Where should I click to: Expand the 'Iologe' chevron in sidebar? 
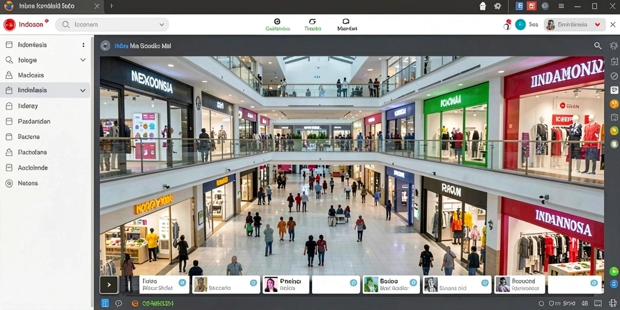(x=83, y=60)
